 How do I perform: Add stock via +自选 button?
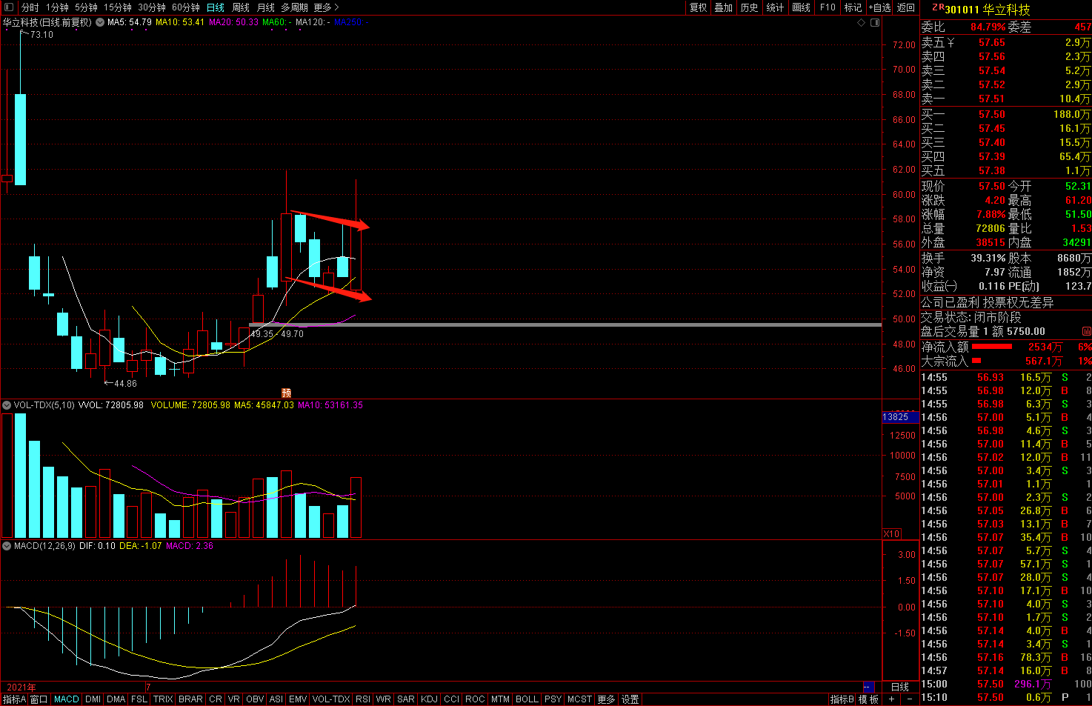(879, 7)
